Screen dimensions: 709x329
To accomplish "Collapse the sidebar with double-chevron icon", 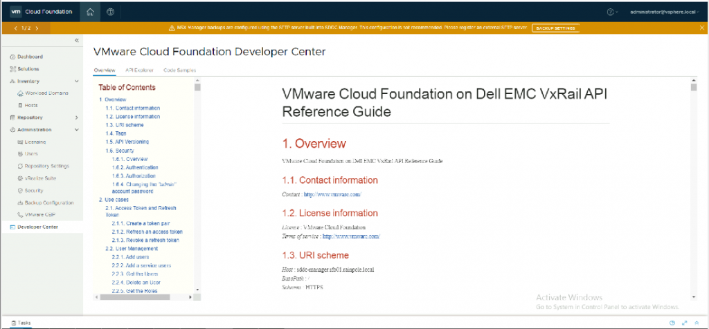I will click(76, 41).
